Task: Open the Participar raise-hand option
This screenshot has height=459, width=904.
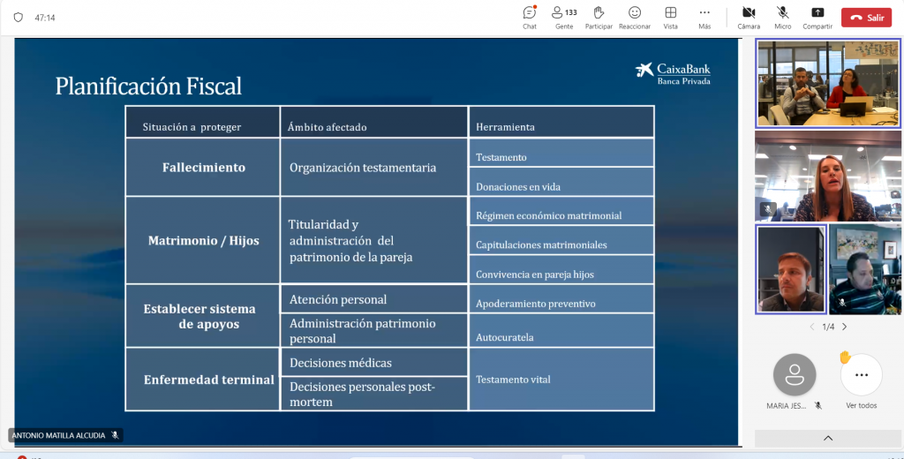Action: [x=599, y=18]
